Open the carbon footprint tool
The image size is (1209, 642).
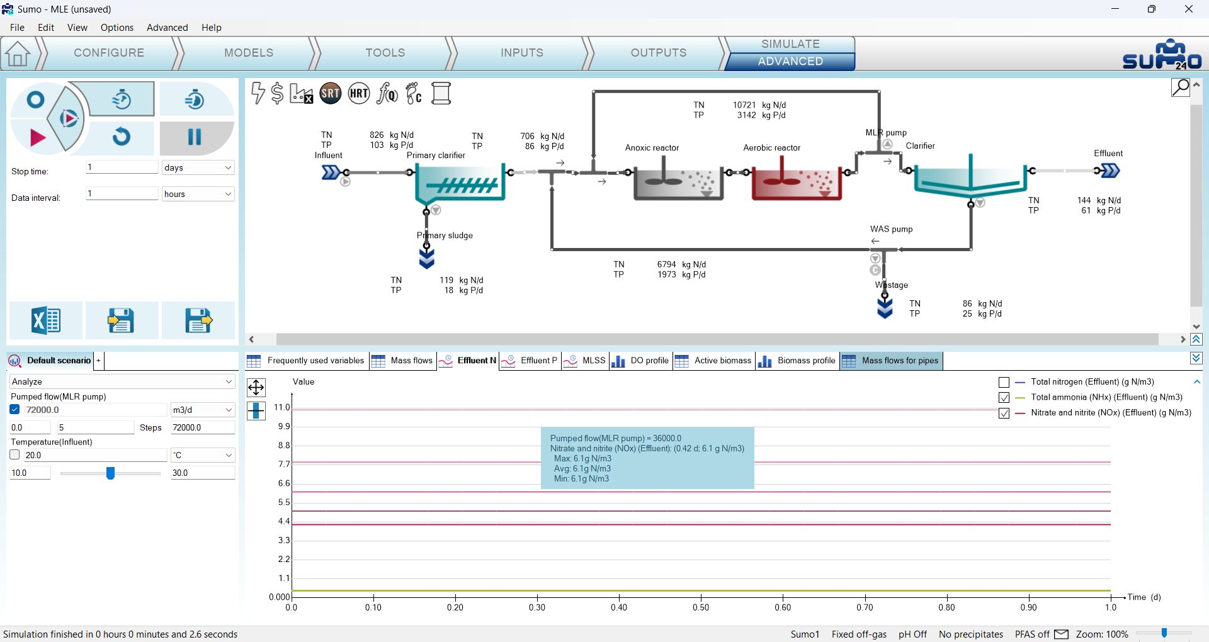[414, 94]
